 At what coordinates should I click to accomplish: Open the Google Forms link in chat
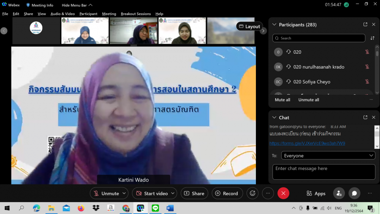307,143
